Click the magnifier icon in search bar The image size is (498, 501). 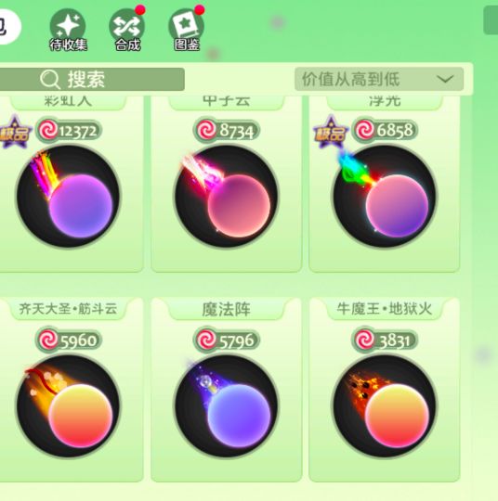[50, 80]
